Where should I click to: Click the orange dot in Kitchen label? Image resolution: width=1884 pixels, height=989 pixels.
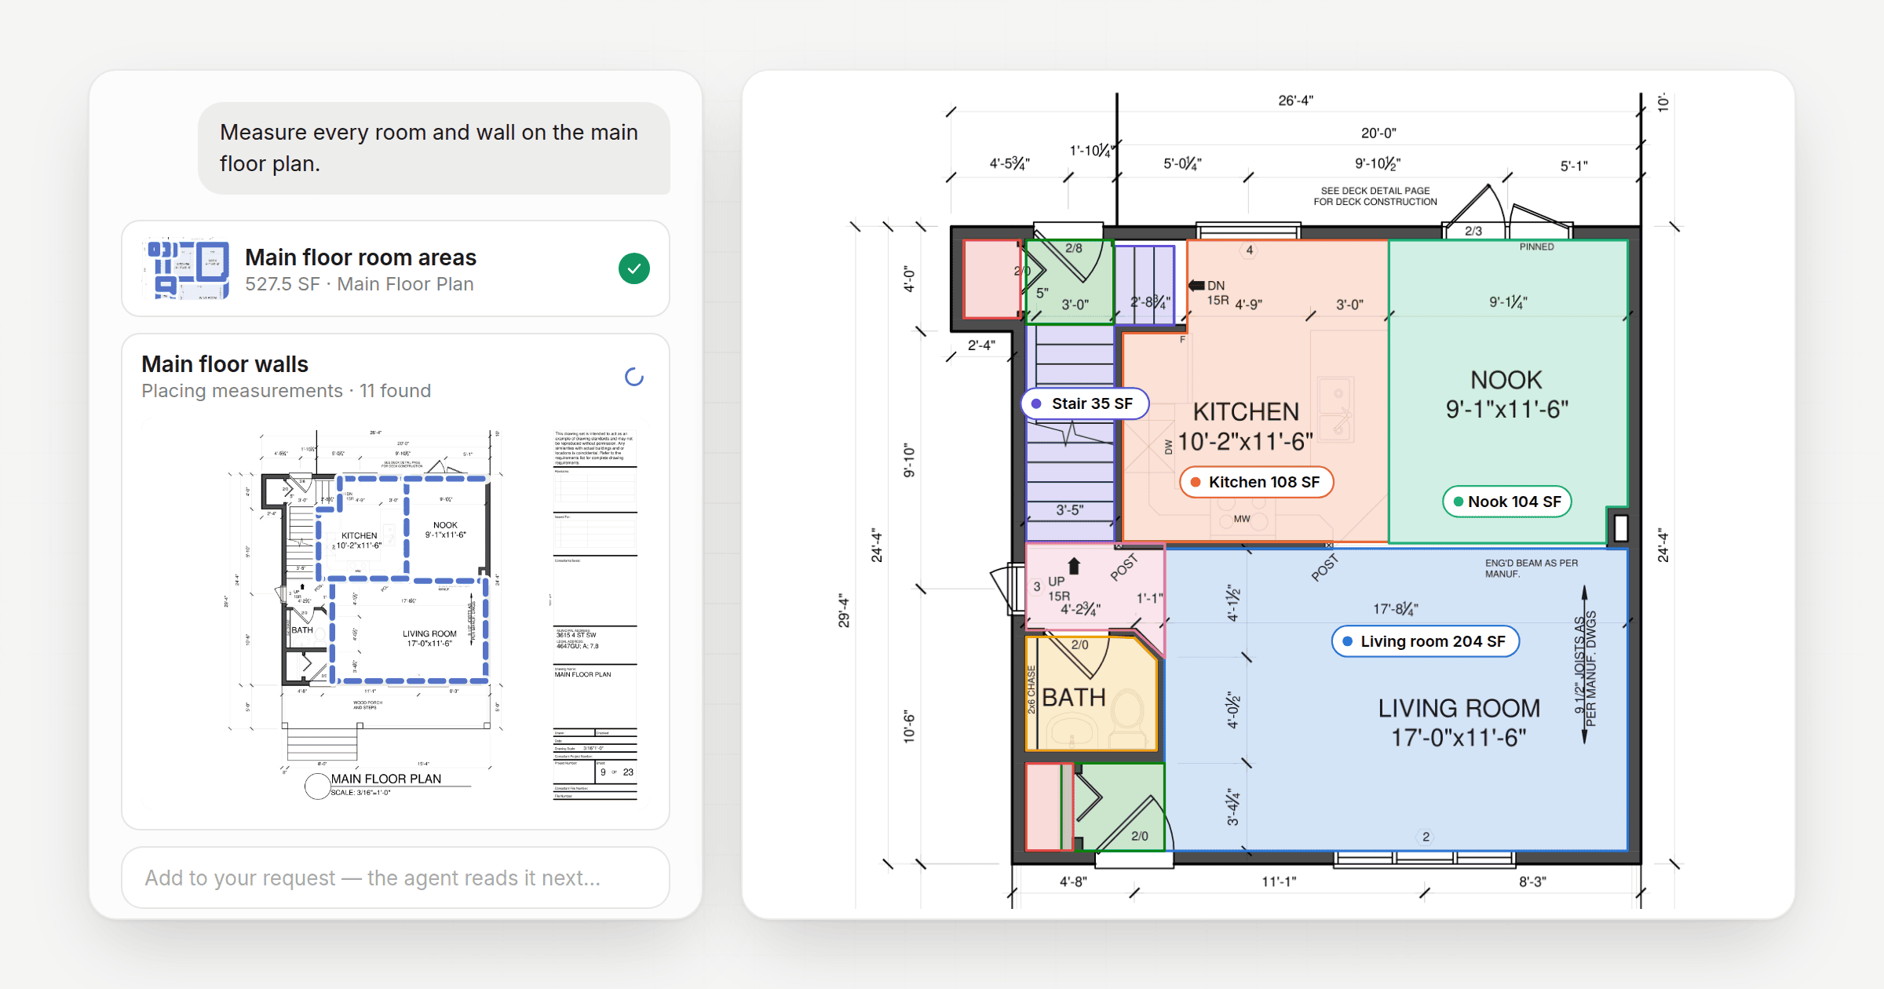point(1195,482)
